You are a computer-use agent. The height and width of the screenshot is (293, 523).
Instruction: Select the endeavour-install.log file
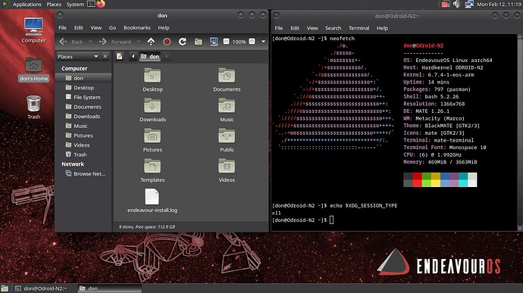pyautogui.click(x=152, y=201)
